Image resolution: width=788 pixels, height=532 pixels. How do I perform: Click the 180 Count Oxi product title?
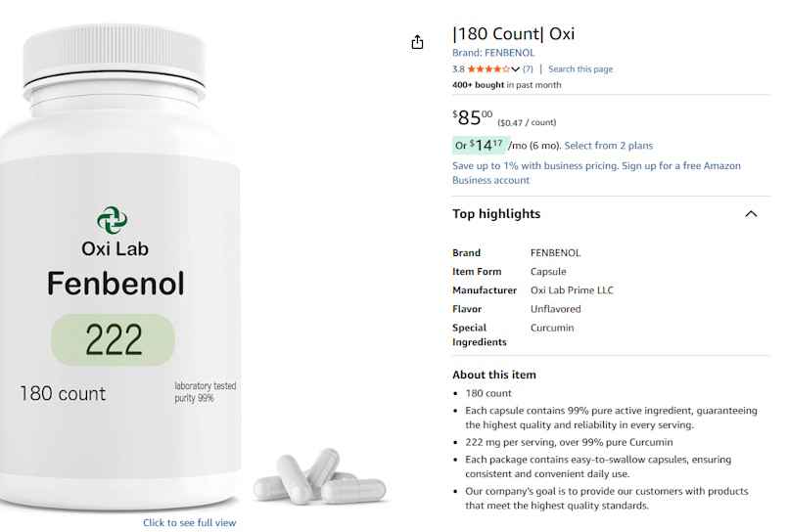tap(513, 33)
